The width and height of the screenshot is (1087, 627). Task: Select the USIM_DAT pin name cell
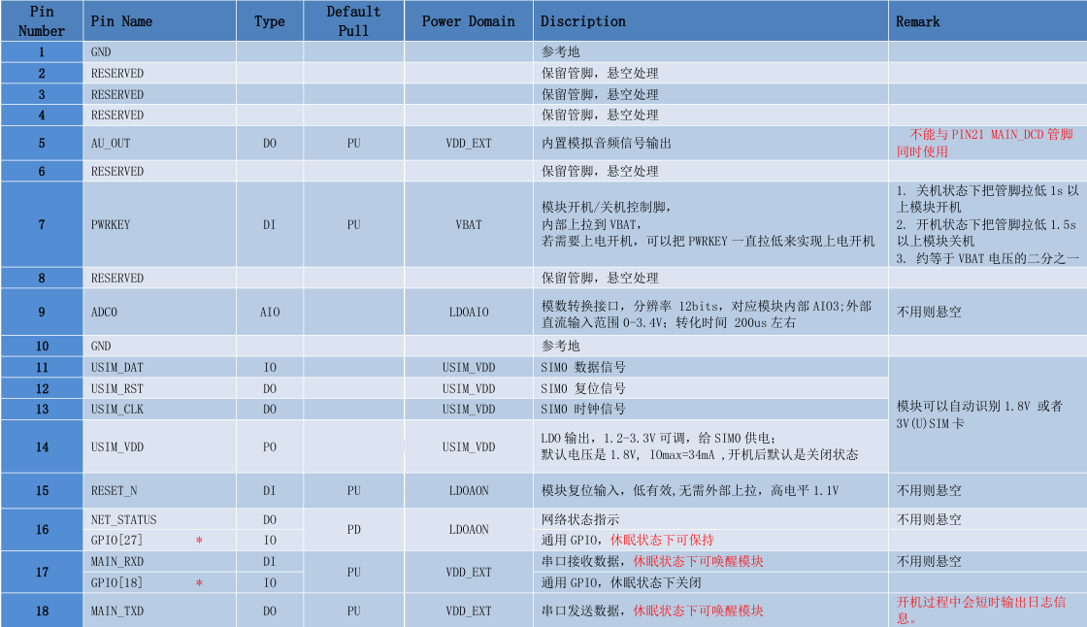coord(159,367)
